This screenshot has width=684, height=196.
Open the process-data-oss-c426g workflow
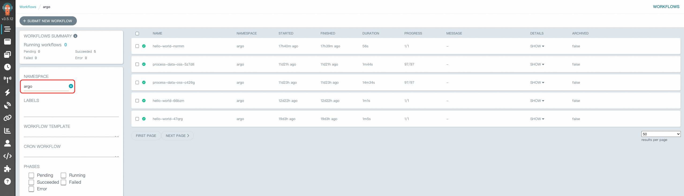[x=174, y=82]
